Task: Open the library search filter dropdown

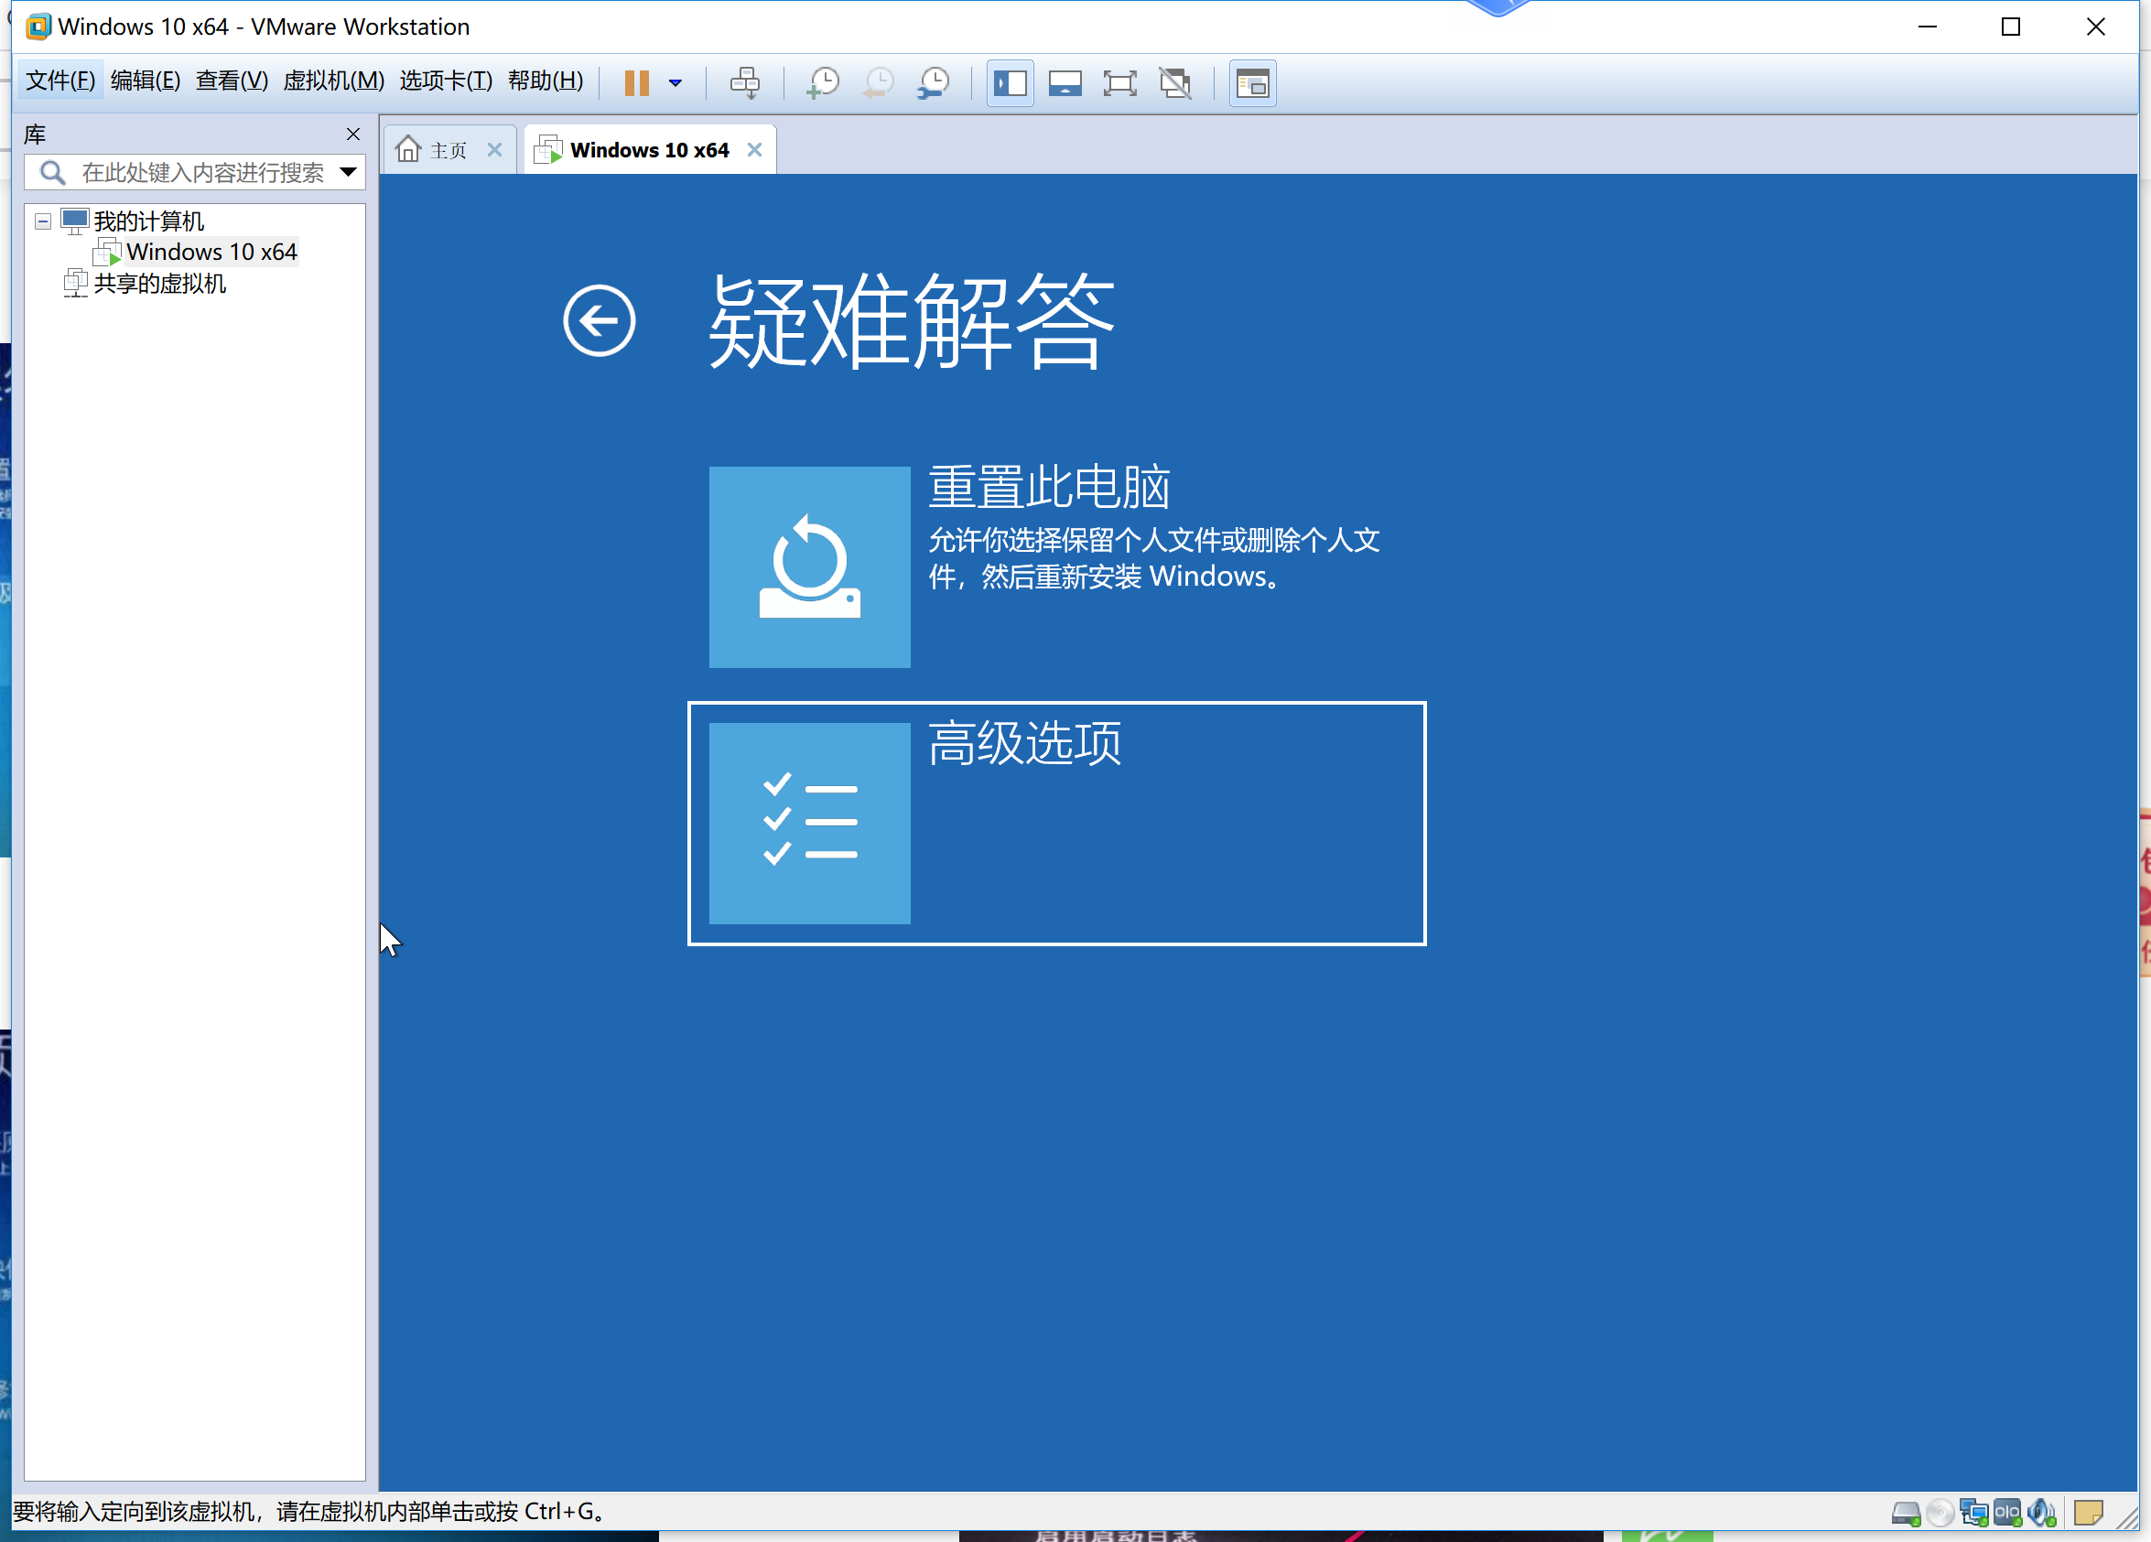Action: click(348, 172)
